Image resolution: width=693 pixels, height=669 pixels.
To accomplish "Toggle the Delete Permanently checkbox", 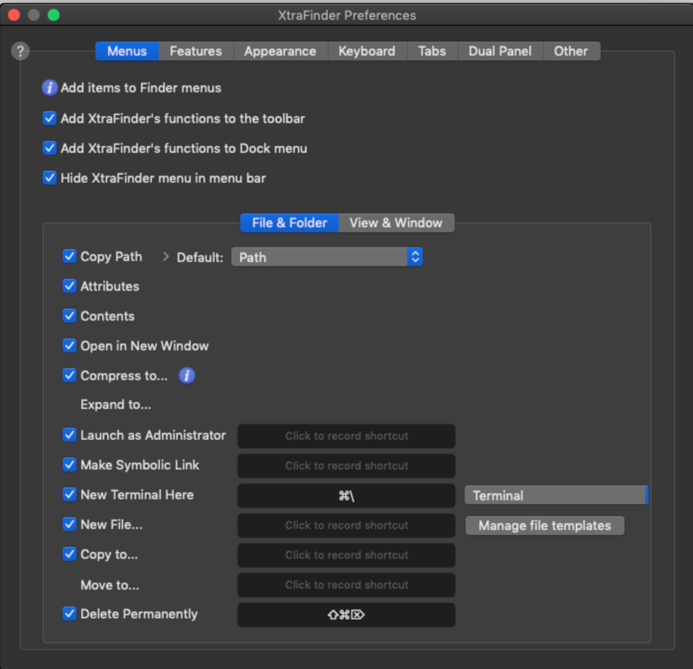I will click(x=69, y=614).
